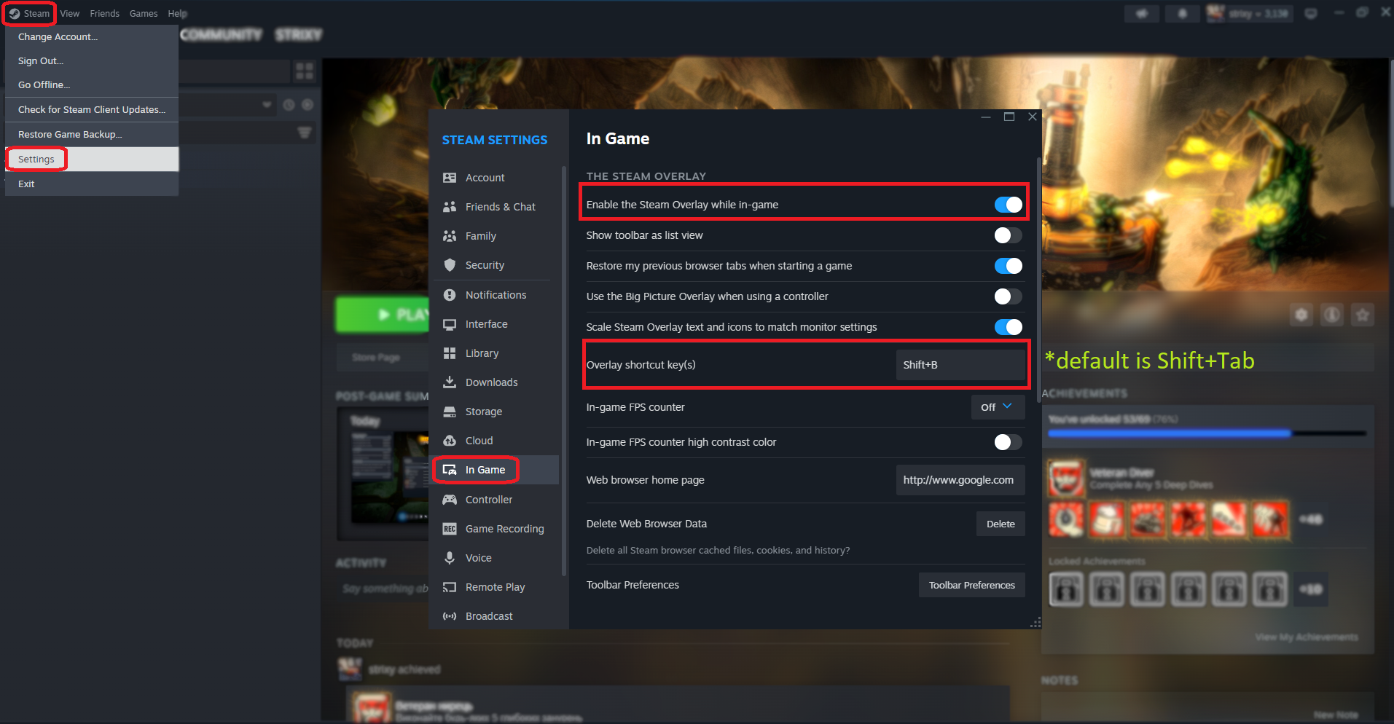Click the megaphone announcements icon in the title bar
The height and width of the screenshot is (724, 1394).
coord(1142,13)
